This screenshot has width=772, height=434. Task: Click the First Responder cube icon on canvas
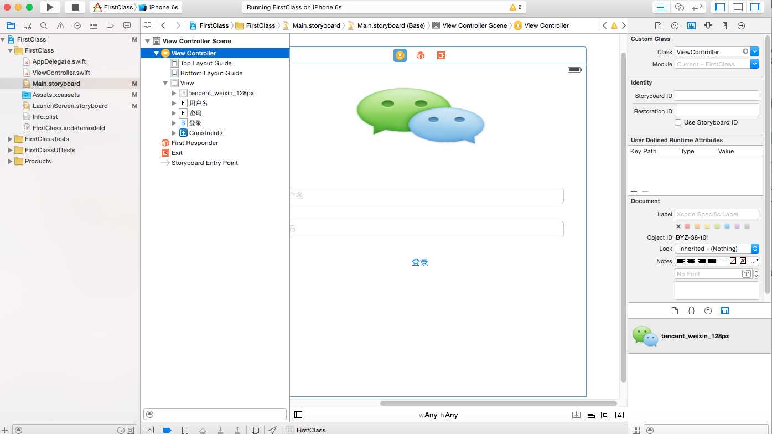(x=421, y=55)
